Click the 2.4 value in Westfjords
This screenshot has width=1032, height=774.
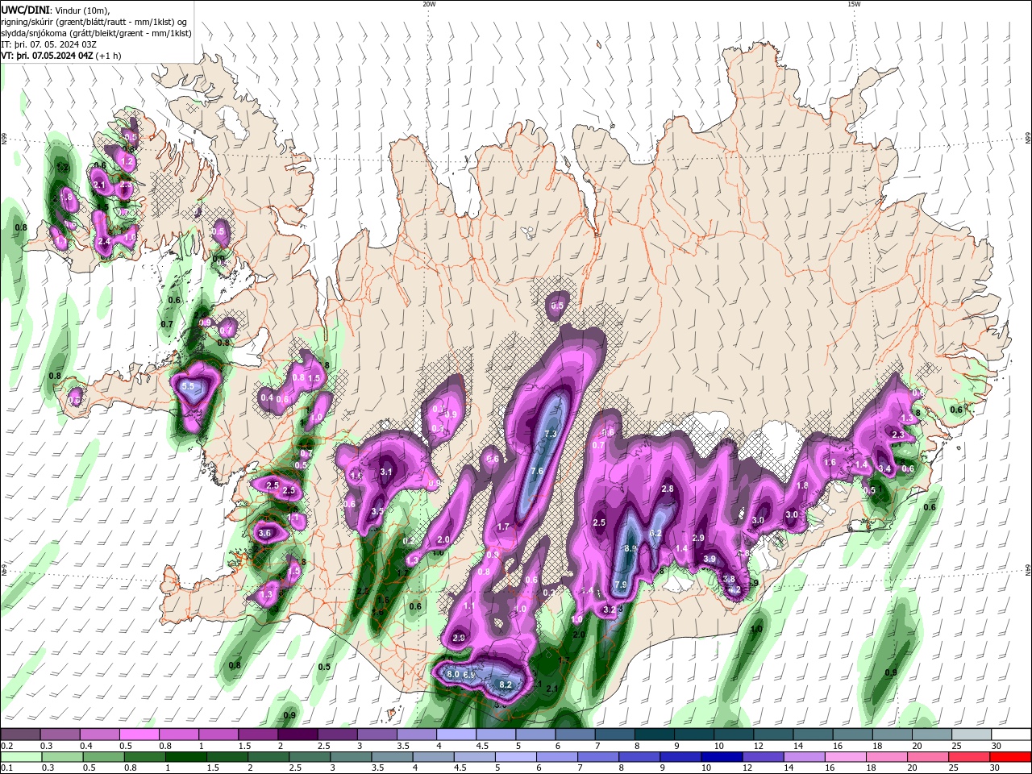coord(103,241)
